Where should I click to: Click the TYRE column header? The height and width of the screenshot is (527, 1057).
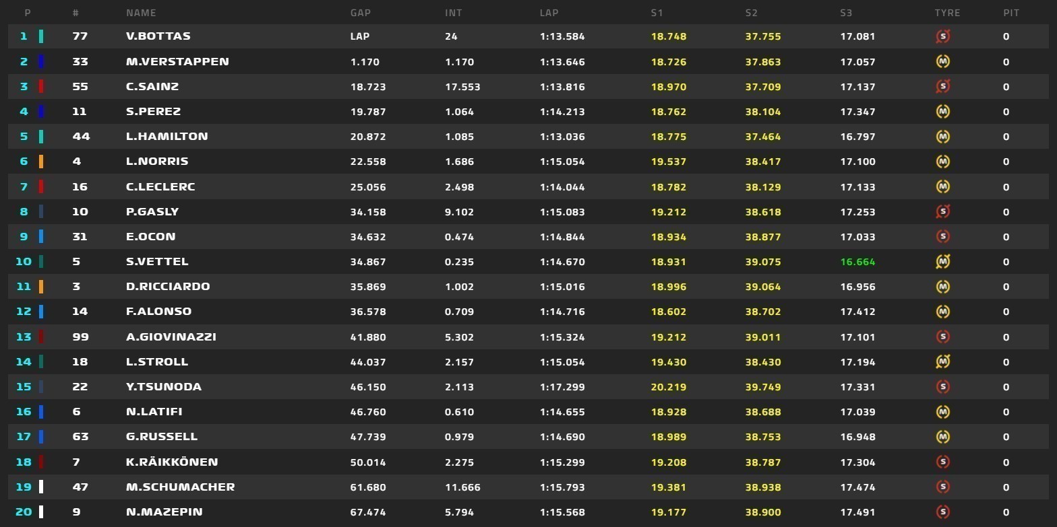point(947,13)
